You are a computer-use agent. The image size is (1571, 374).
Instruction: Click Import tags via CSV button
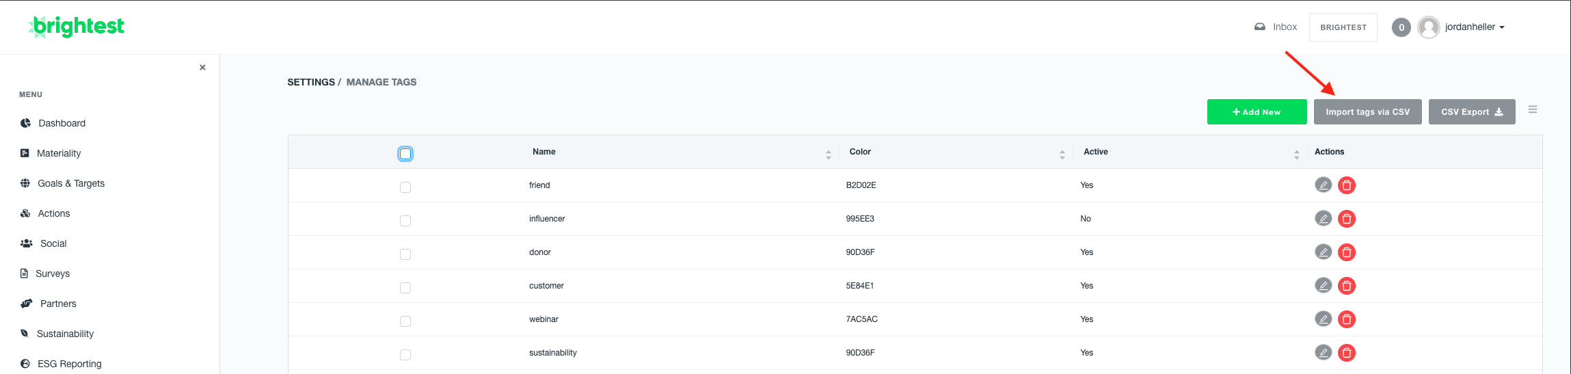pyautogui.click(x=1367, y=112)
